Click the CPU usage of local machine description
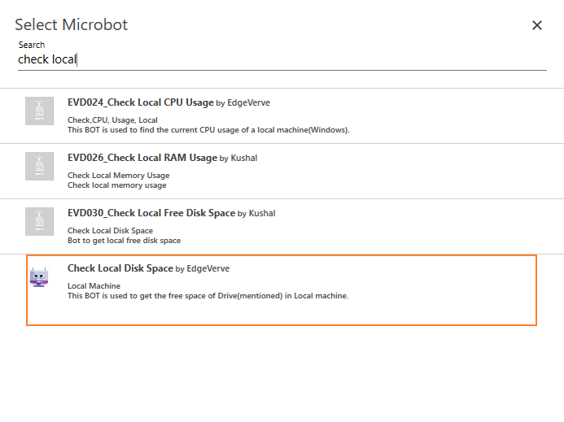The width and height of the screenshot is (564, 422). [x=208, y=130]
